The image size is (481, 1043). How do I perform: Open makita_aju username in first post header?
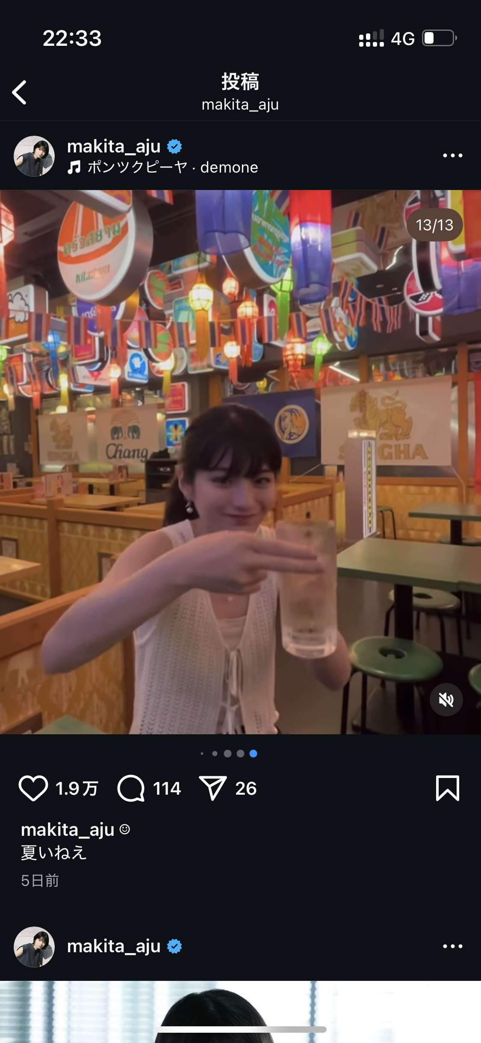(114, 146)
